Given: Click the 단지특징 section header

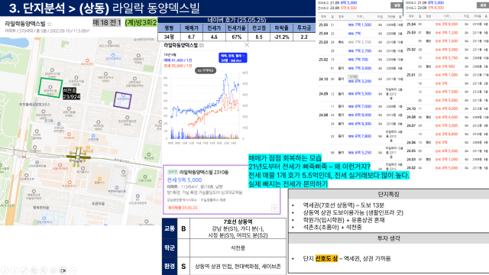Looking at the screenshot, I should coord(388,194).
